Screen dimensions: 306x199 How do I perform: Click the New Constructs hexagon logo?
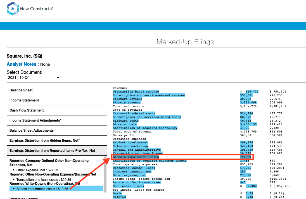point(13,9)
